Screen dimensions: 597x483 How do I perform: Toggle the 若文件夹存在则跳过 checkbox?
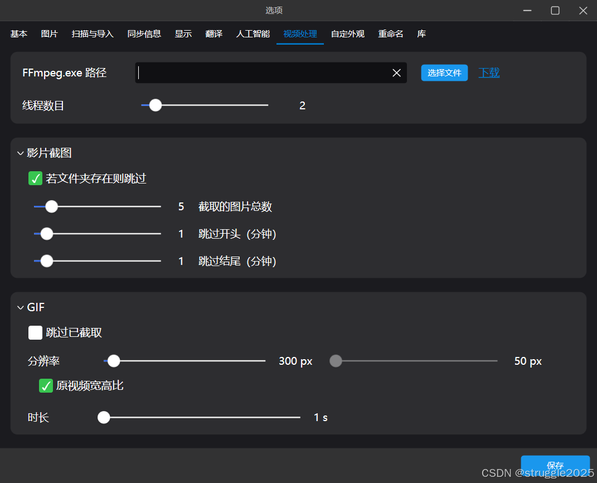[36, 178]
